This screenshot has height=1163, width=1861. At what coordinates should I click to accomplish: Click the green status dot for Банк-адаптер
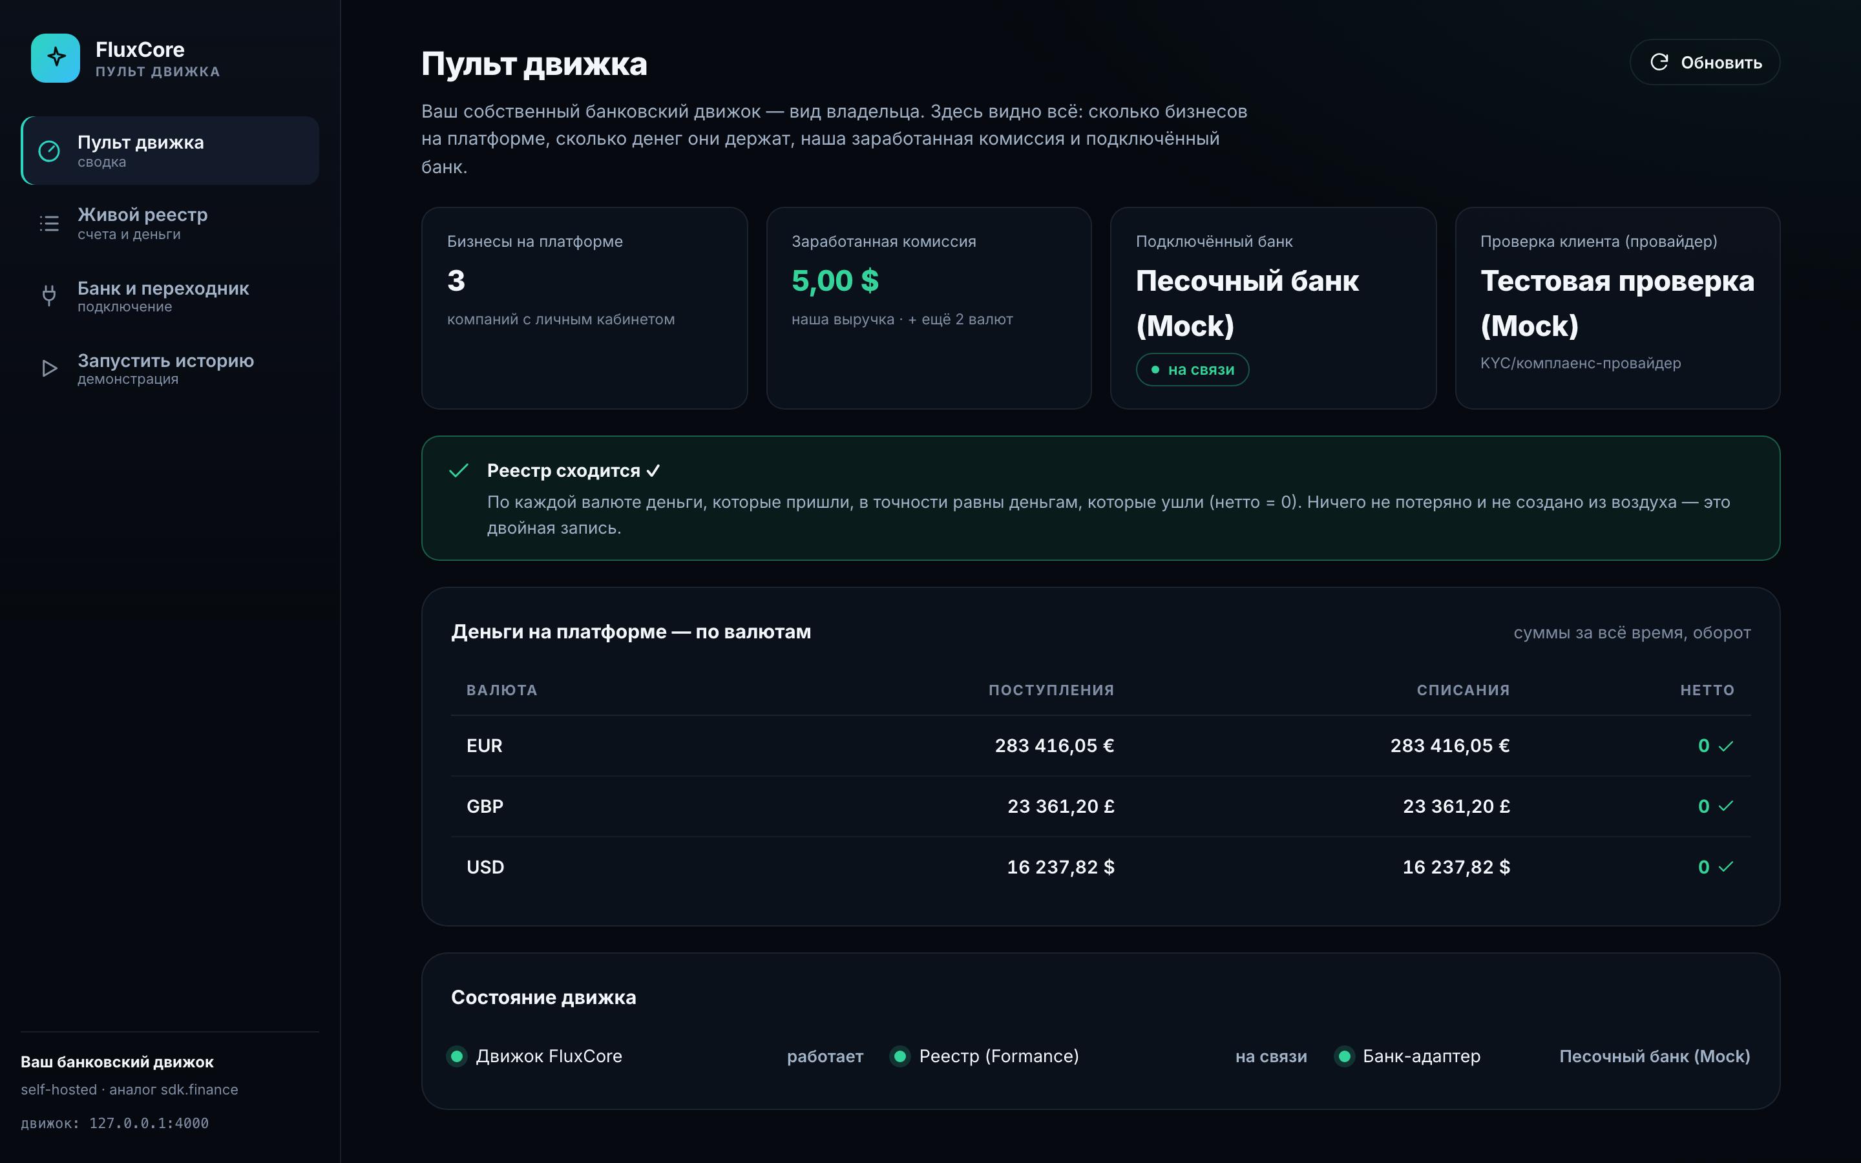click(1344, 1056)
